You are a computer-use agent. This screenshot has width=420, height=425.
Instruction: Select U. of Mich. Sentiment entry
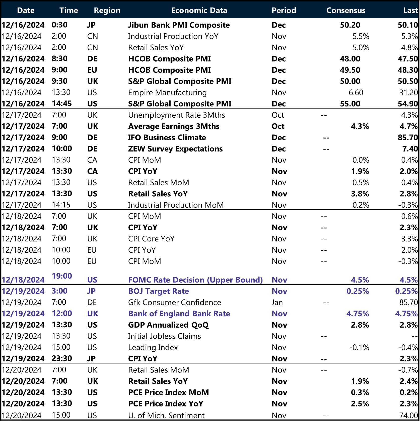click(x=166, y=415)
